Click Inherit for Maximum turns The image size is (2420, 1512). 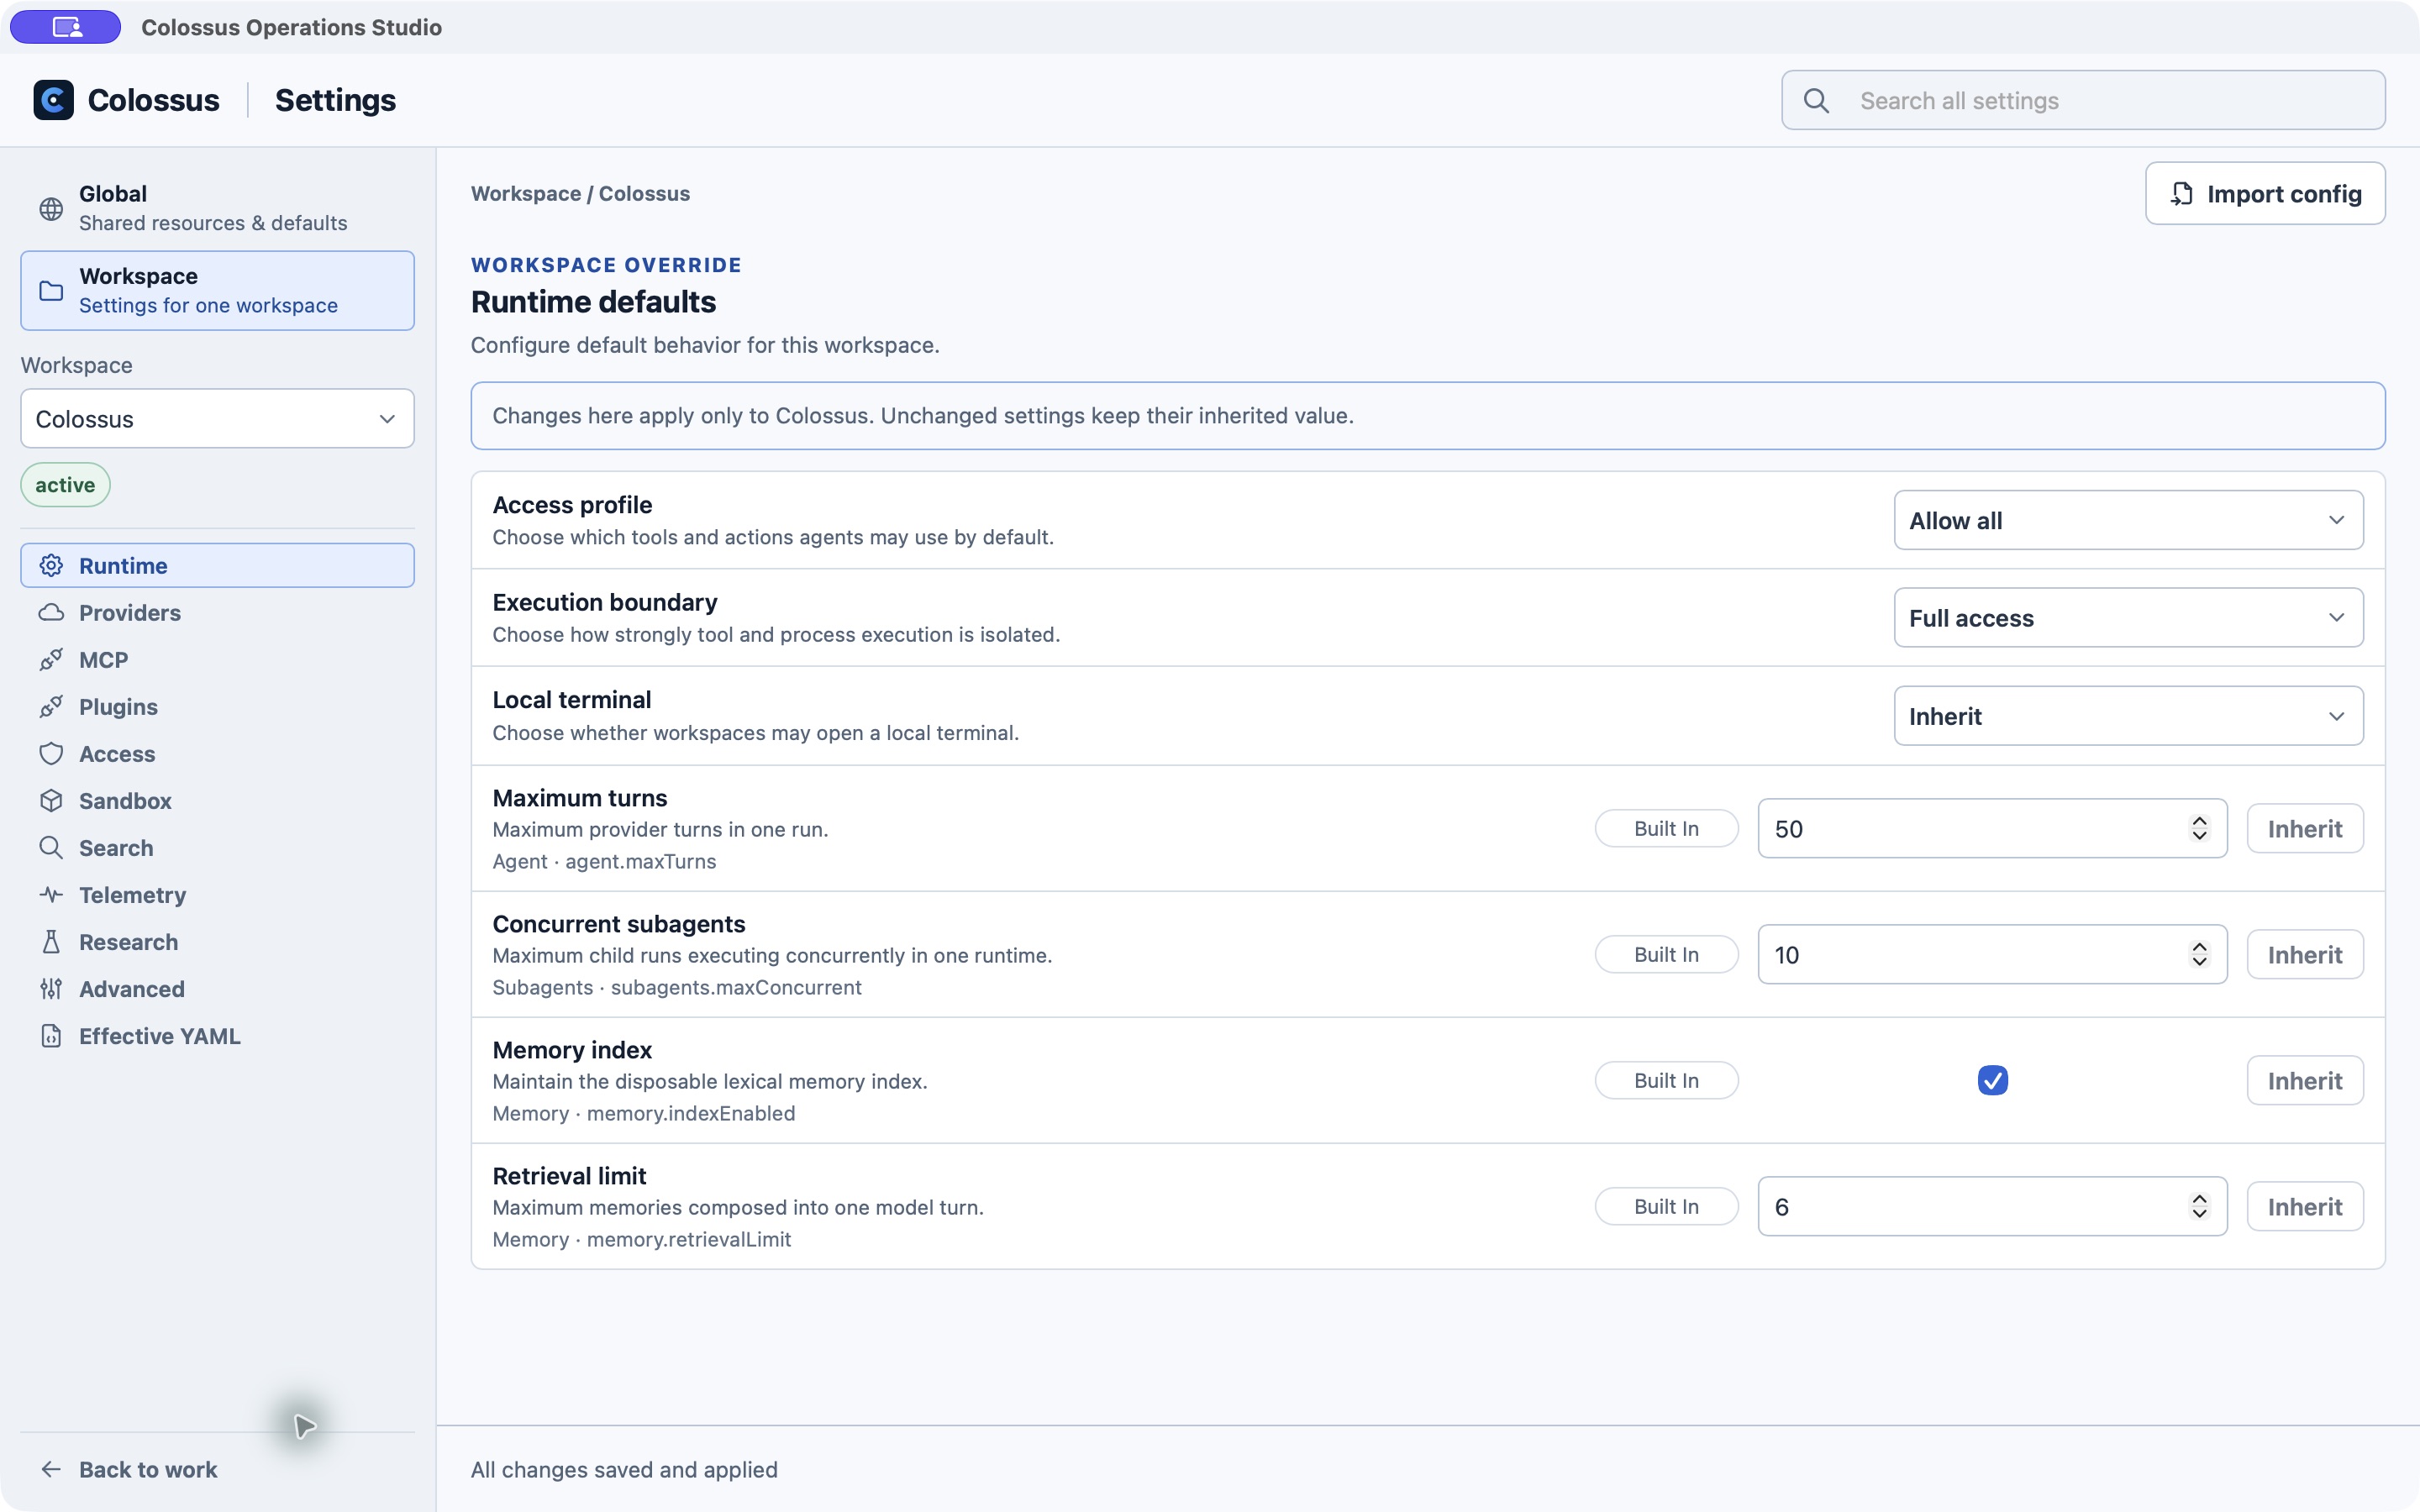click(2304, 828)
